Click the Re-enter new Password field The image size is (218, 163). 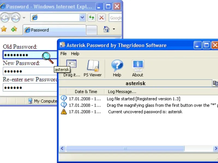click(x=30, y=87)
